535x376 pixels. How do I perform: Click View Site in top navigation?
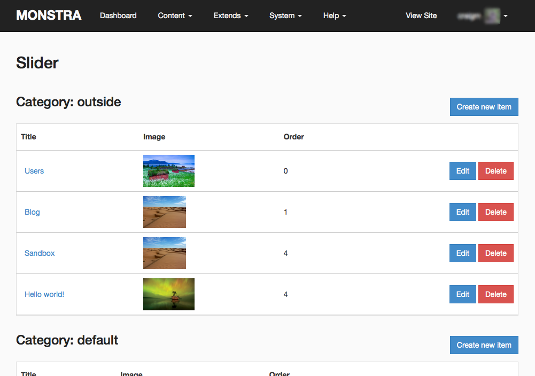pyautogui.click(x=421, y=16)
